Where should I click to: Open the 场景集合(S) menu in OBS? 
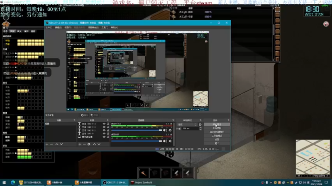tap(93, 28)
